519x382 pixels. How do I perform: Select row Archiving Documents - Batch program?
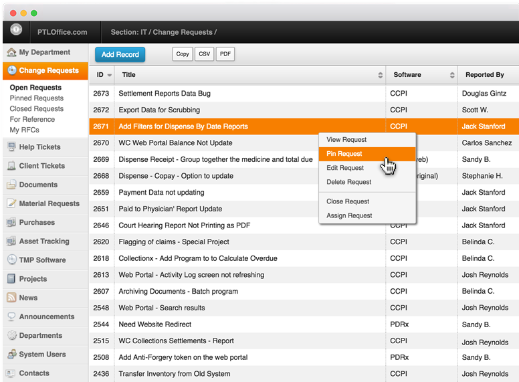click(x=304, y=291)
